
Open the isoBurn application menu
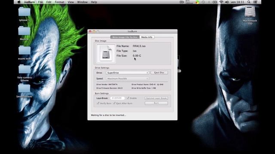(29, 2)
